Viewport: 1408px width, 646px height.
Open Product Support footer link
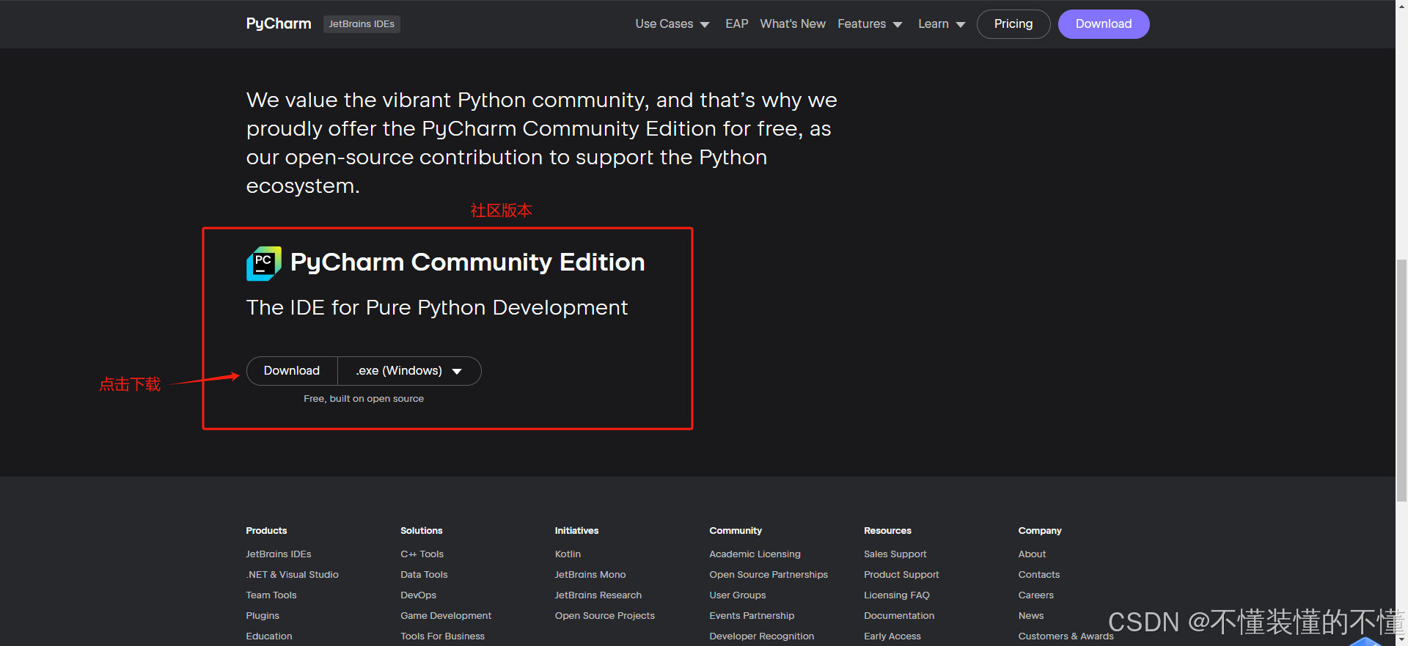tap(901, 575)
